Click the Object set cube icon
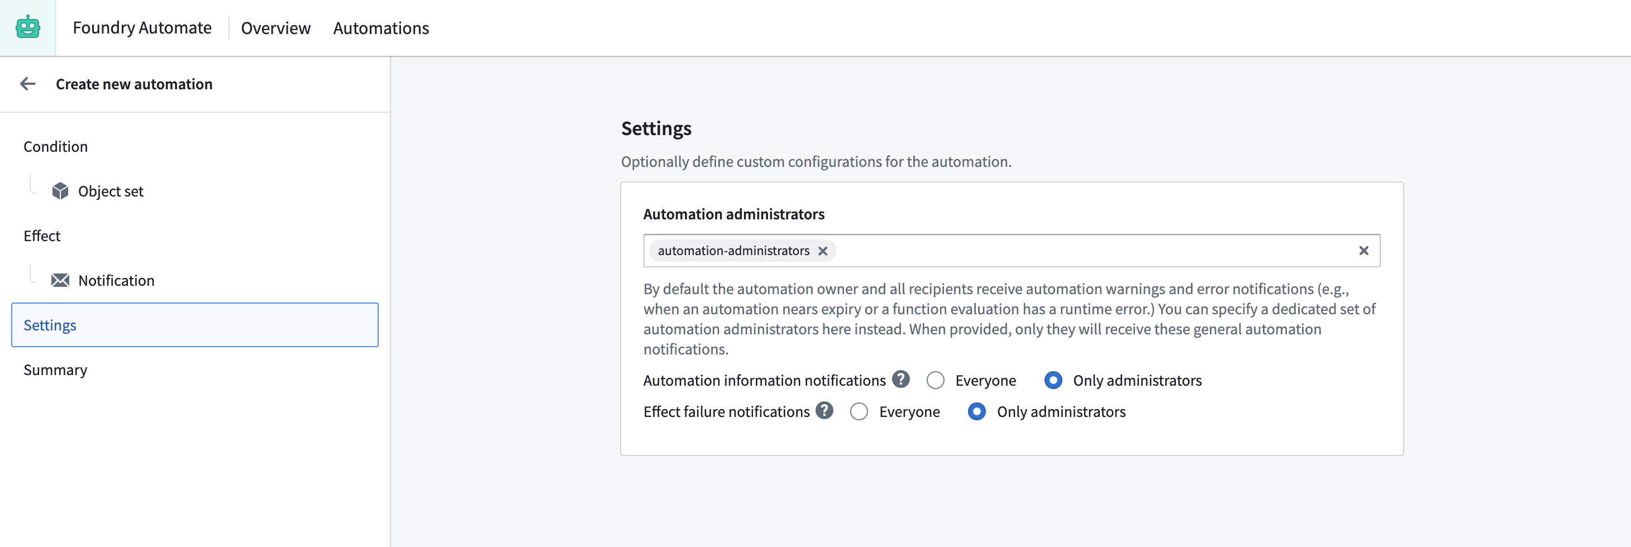This screenshot has width=1631, height=547. pyautogui.click(x=60, y=191)
